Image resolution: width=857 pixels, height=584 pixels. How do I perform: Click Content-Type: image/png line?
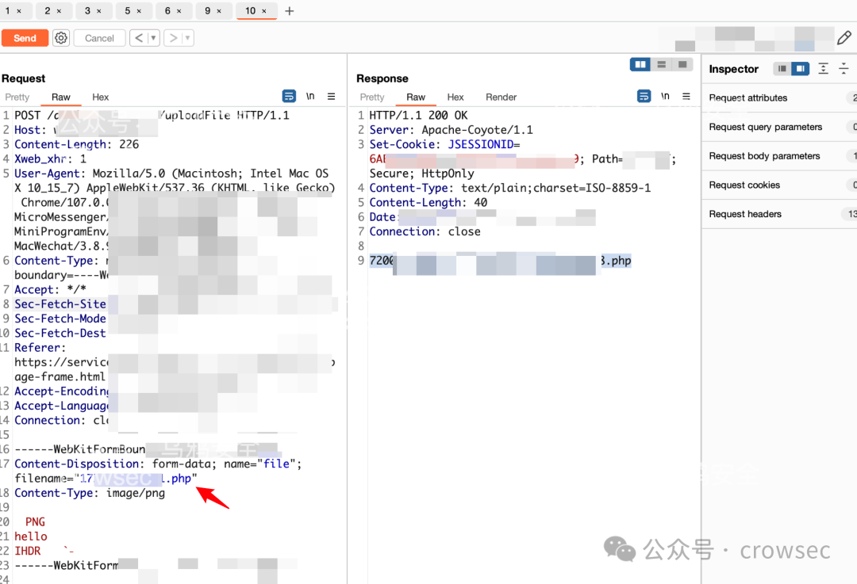pyautogui.click(x=90, y=493)
